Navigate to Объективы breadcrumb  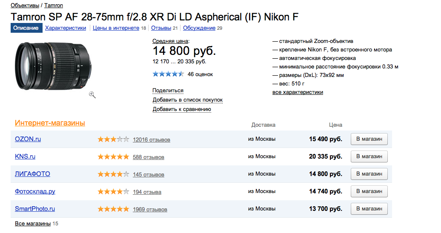point(25,6)
